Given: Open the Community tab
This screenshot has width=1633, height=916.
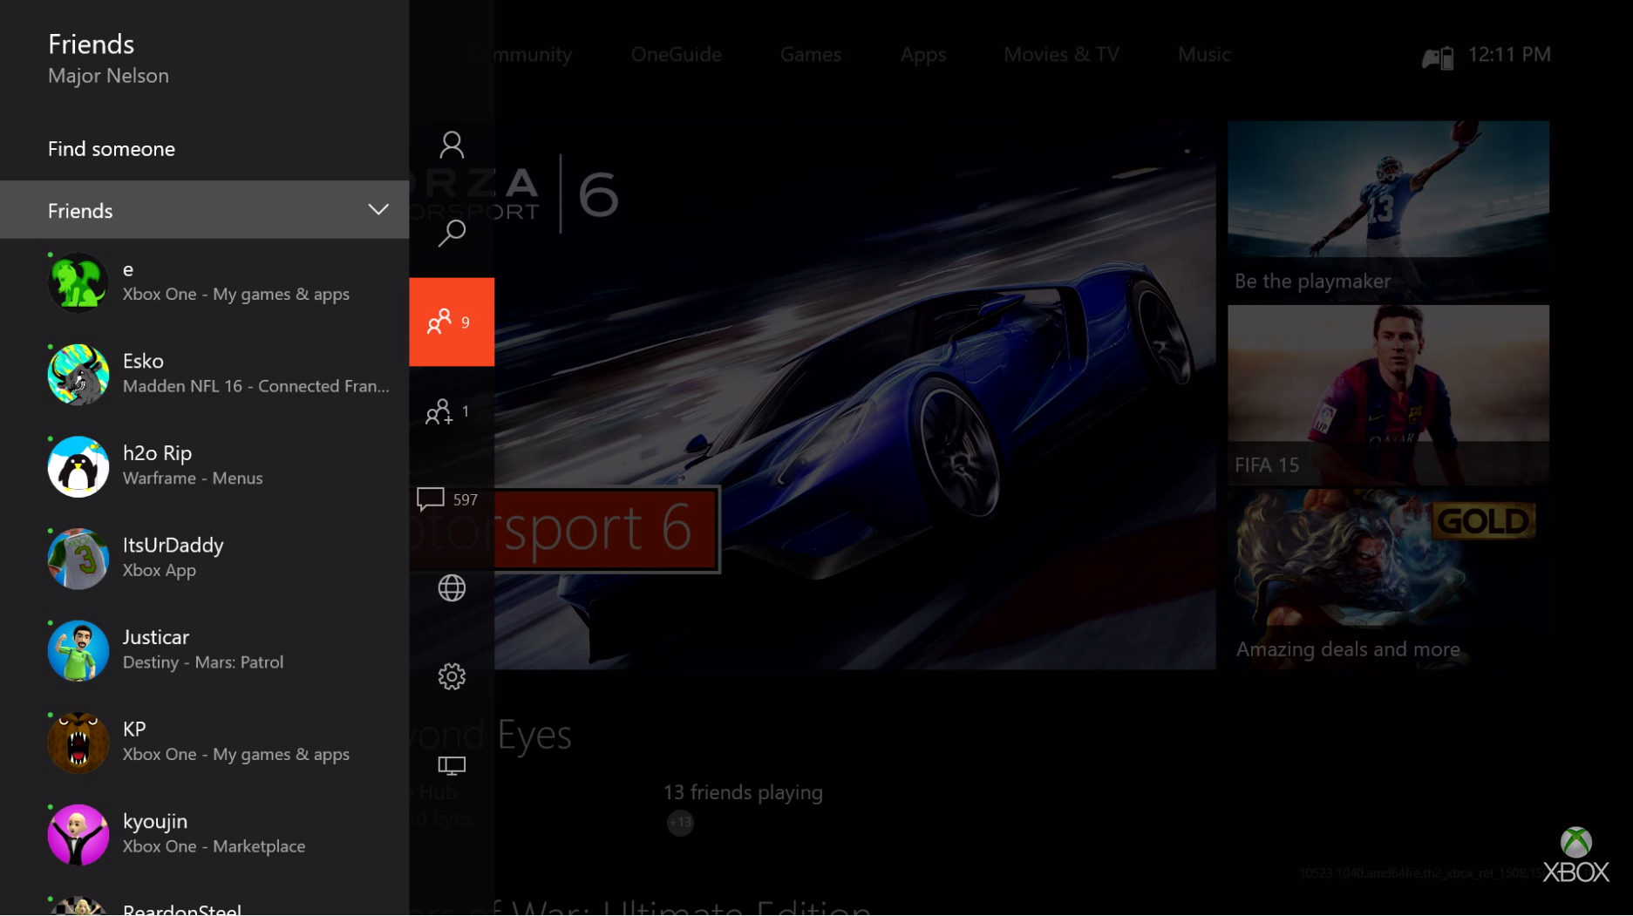Looking at the screenshot, I should point(520,54).
